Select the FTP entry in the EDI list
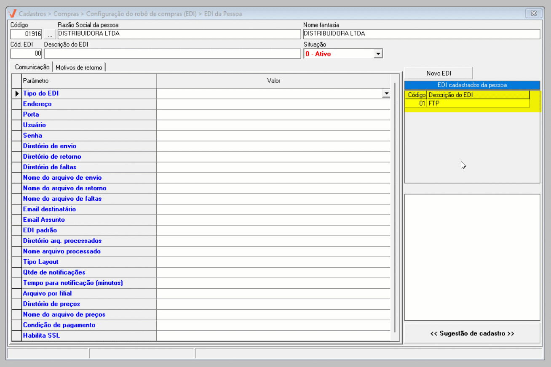The width and height of the screenshot is (551, 367). (x=478, y=103)
